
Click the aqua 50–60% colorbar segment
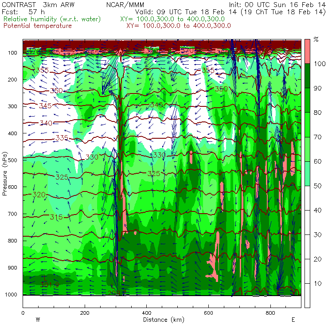(307, 174)
